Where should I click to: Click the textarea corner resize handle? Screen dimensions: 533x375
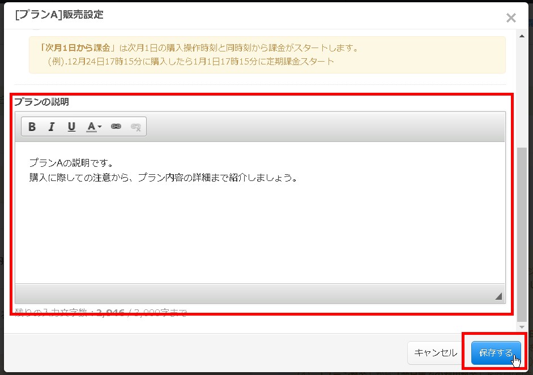[497, 295]
